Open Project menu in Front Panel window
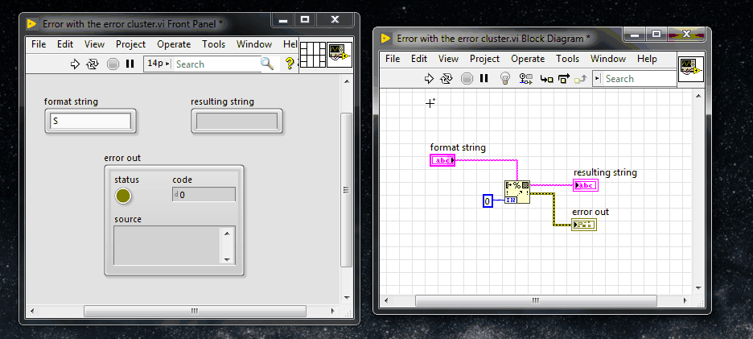Viewport: 753px width, 339px height. (x=130, y=44)
